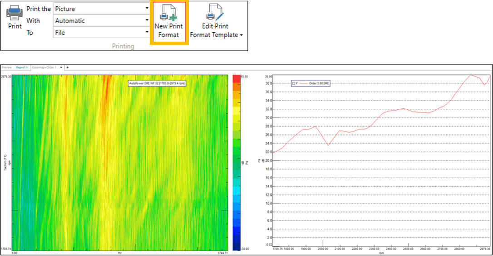Open the Colormap+Order 1 tab

tap(44, 68)
